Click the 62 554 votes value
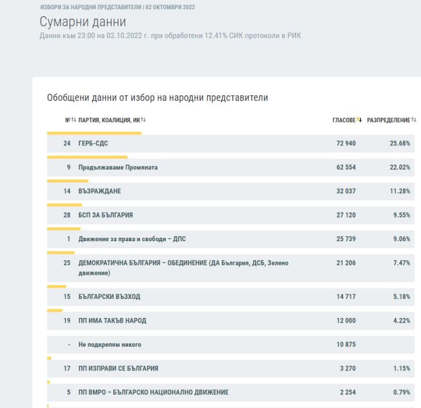Screen dimensions: 421x408 346,167
